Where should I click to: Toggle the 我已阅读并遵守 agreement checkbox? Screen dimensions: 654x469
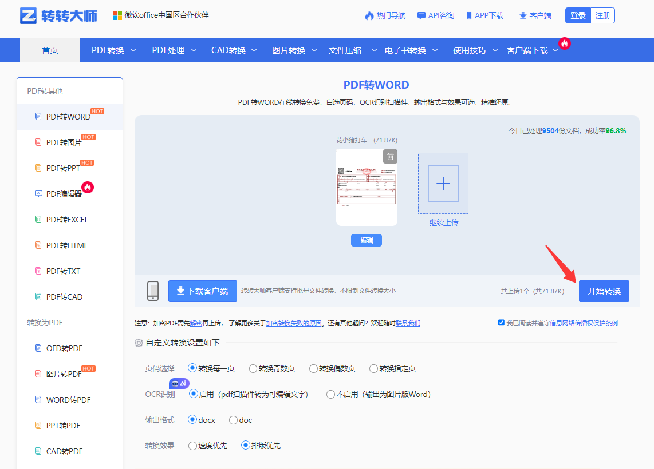click(501, 323)
